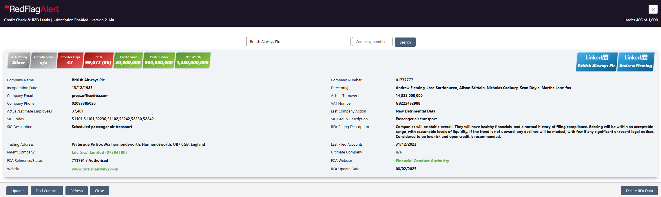Select the Creditor Days 47 badge
This screenshot has height=197, width=661.
point(70,60)
